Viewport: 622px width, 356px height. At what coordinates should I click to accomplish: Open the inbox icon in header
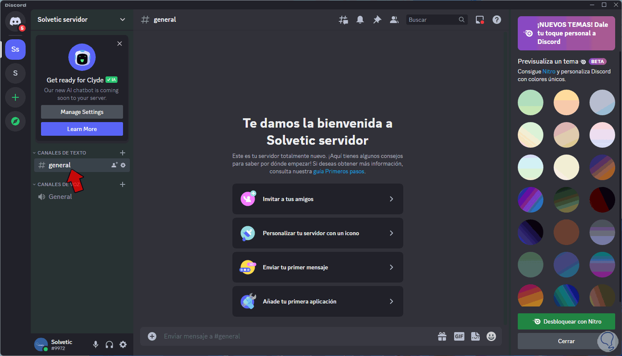(x=480, y=20)
